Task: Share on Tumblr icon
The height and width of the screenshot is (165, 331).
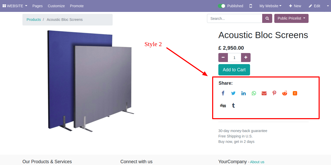Action: click(233, 105)
